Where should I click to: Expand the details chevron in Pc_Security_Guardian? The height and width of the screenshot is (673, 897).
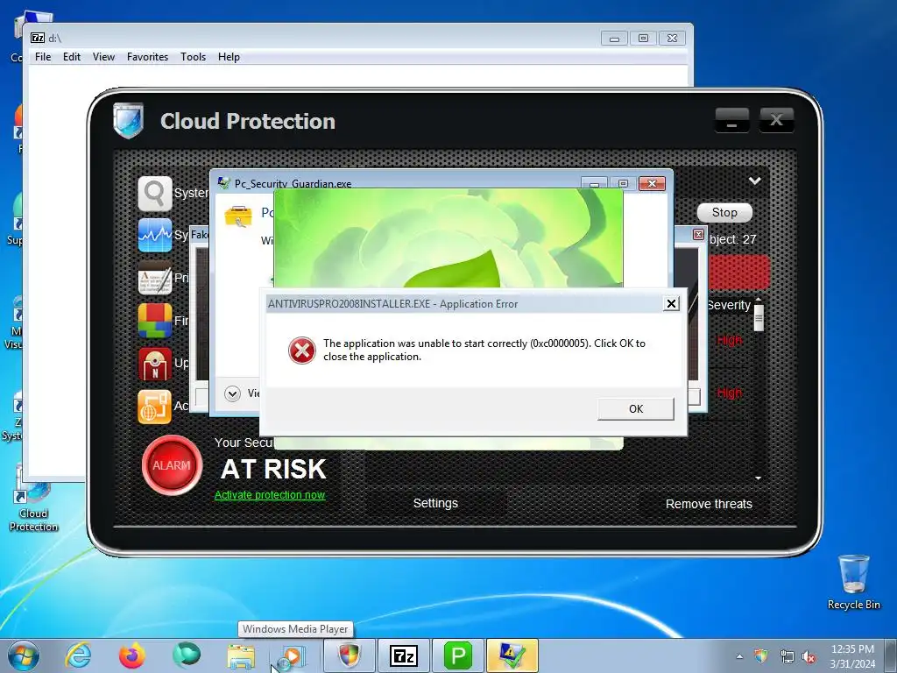(232, 393)
